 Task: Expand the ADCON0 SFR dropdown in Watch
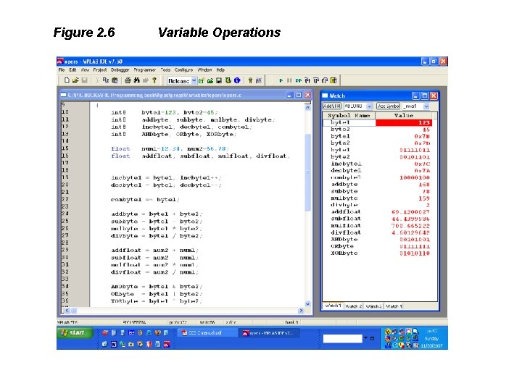click(369, 106)
